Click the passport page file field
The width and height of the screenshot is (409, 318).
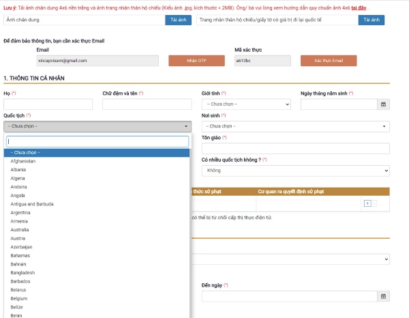point(277,20)
